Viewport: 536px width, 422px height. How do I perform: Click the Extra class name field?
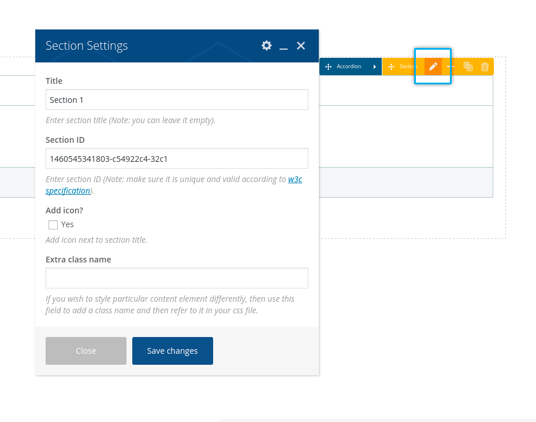[177, 278]
